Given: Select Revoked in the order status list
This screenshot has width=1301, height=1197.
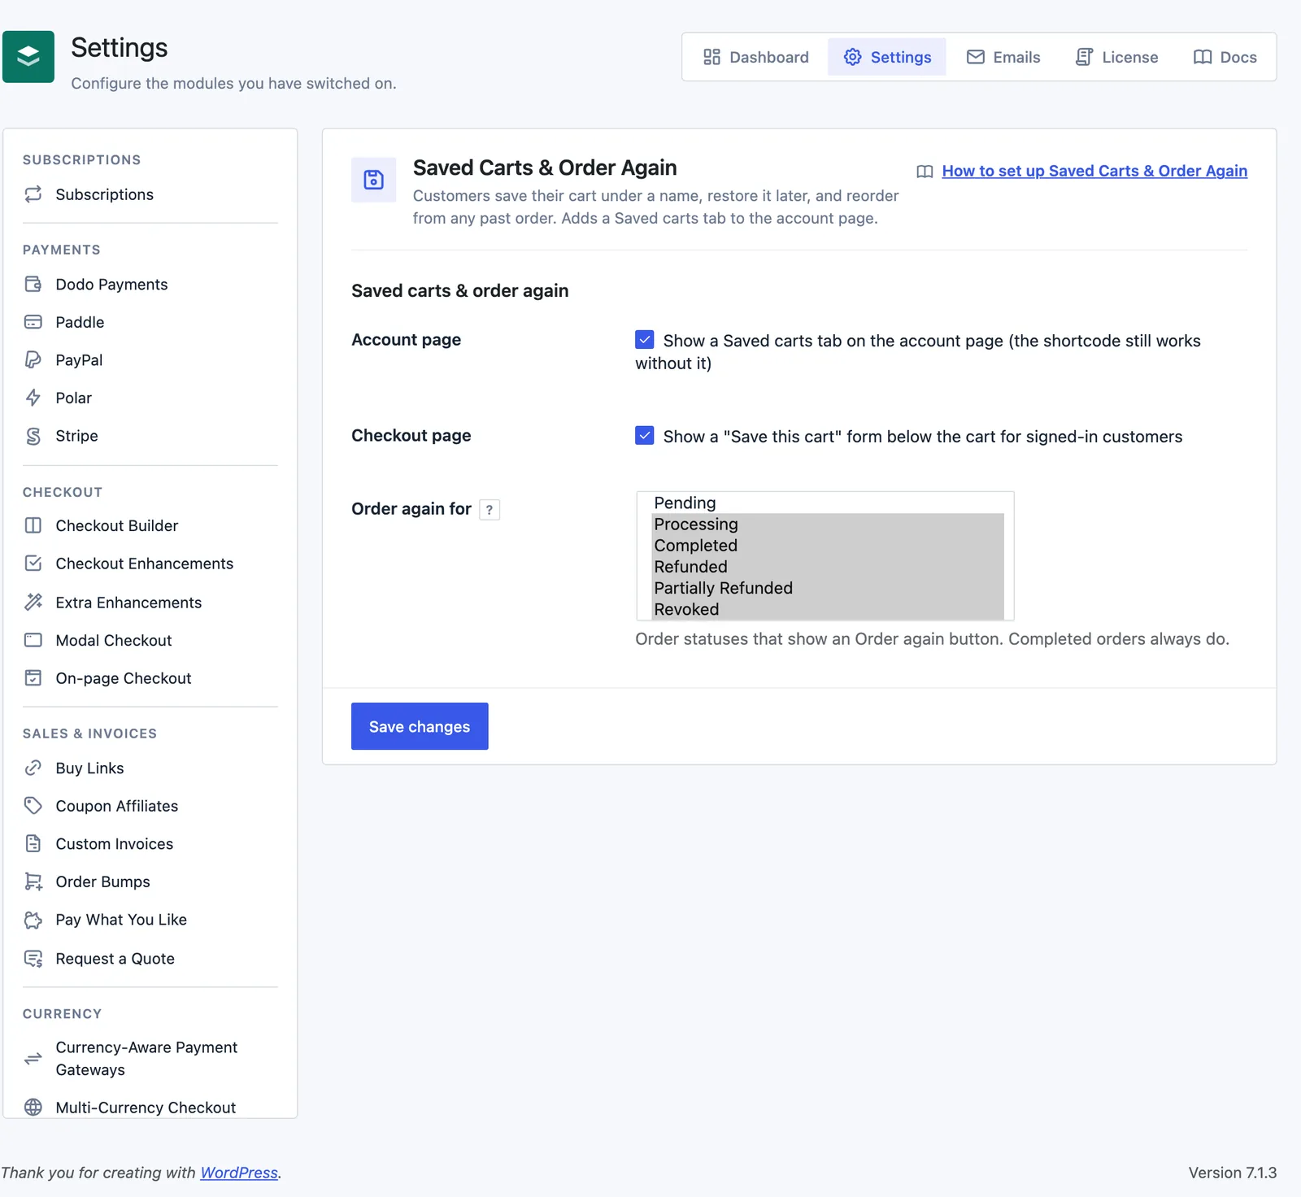Looking at the screenshot, I should click(828, 609).
